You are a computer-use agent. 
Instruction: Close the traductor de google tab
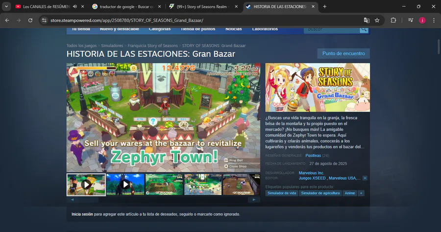point(159,6)
